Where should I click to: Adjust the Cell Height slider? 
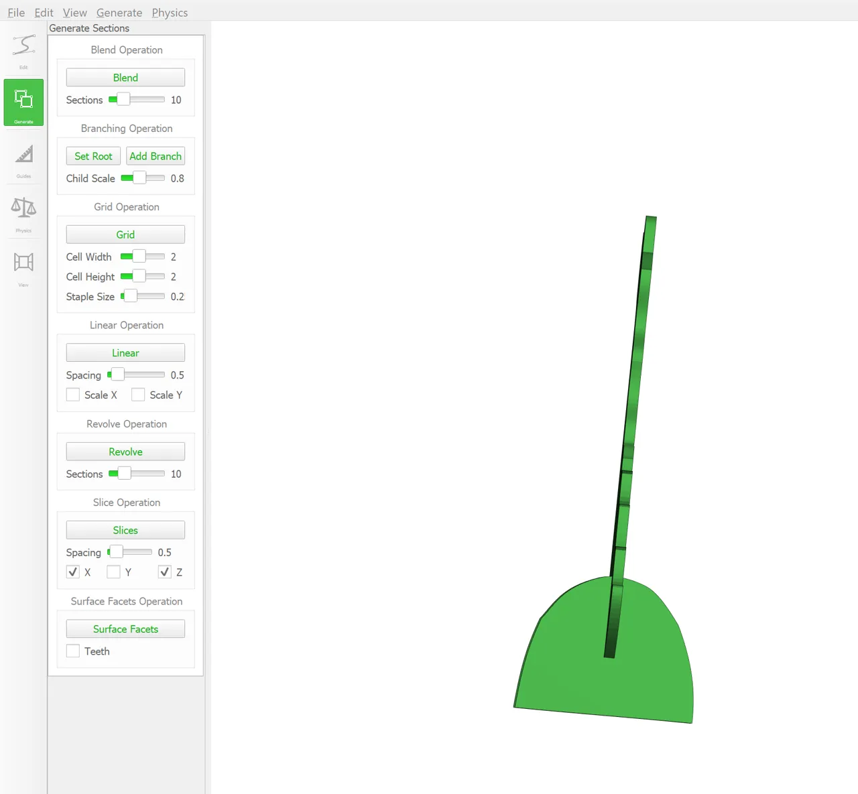point(143,276)
